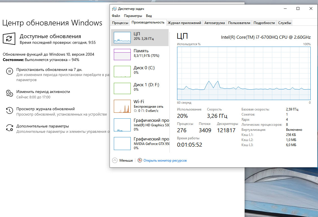Click the Логических процессоров label

pyautogui.click(x=262, y=124)
